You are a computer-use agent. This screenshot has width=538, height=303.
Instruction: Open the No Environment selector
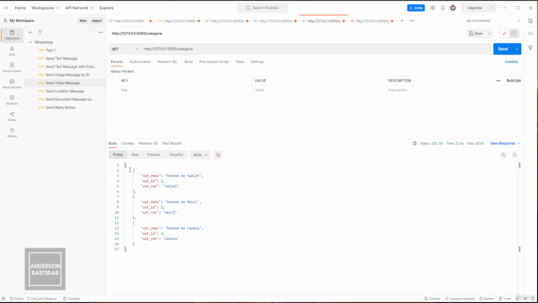click(x=493, y=20)
